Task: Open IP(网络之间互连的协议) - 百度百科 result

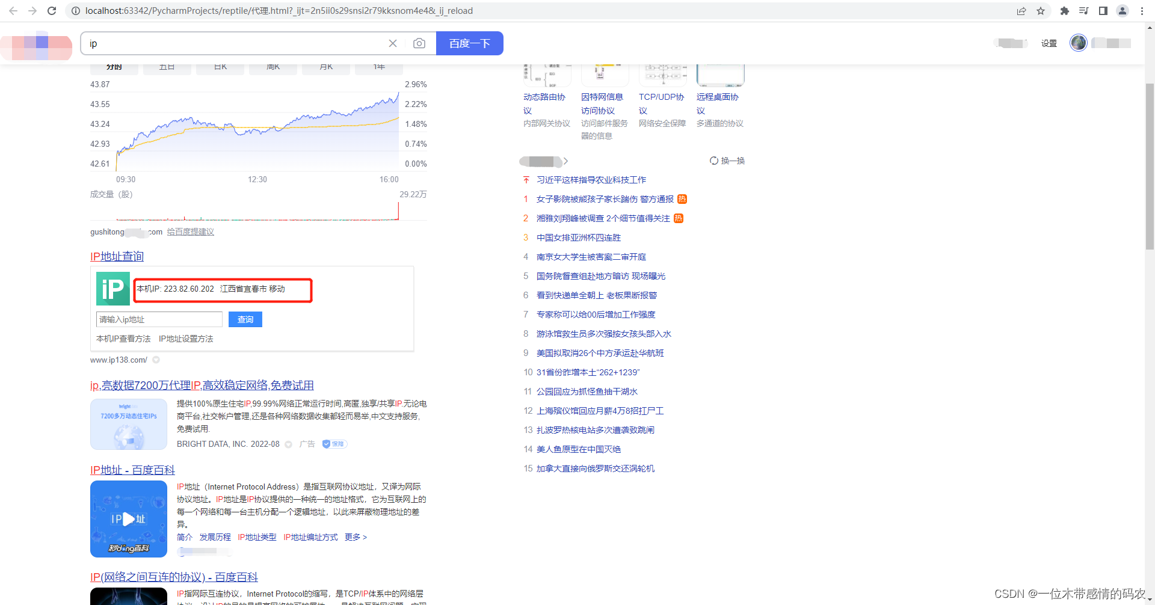Action: point(174,577)
